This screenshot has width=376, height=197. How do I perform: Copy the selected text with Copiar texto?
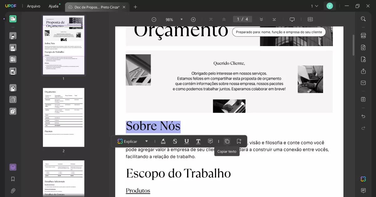pyautogui.click(x=227, y=141)
